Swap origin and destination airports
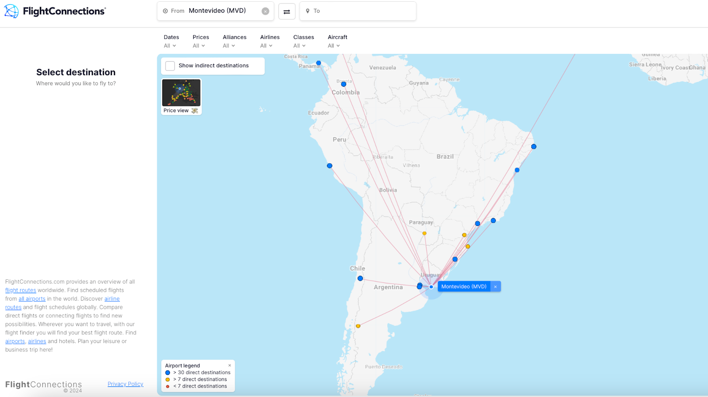Viewport: 708px width, 397px height. [287, 11]
